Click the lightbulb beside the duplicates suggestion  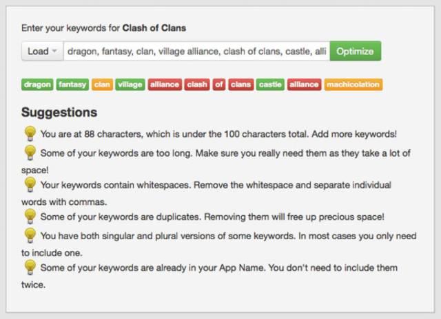pyautogui.click(x=30, y=217)
